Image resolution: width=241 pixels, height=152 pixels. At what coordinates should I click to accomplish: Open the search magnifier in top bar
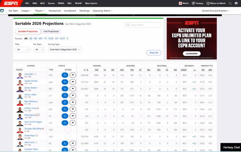point(230,3)
